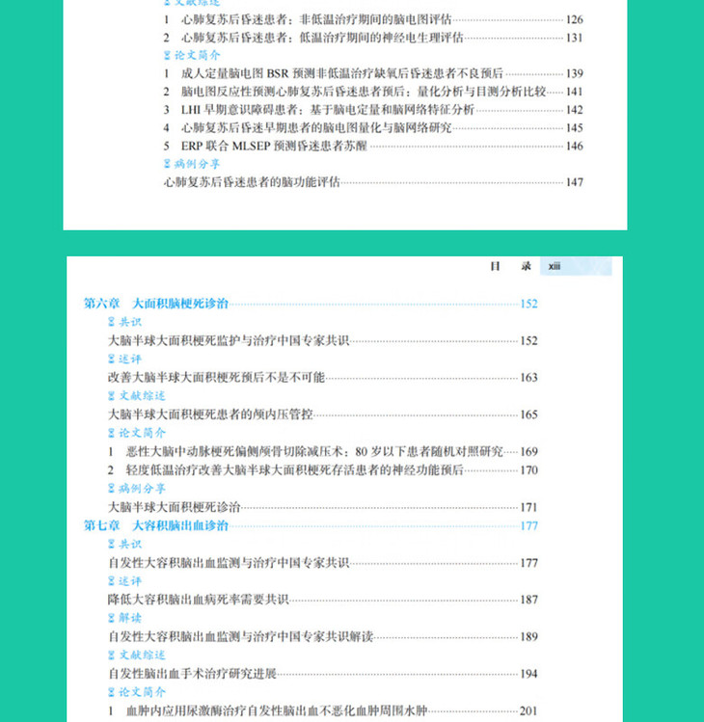Click chapter heading '第六章 大面积脑梗死诊治'
The width and height of the screenshot is (704, 722).
click(x=155, y=304)
